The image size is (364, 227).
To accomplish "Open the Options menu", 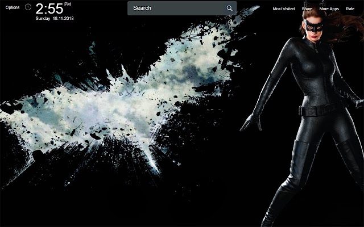I will pyautogui.click(x=13, y=7).
